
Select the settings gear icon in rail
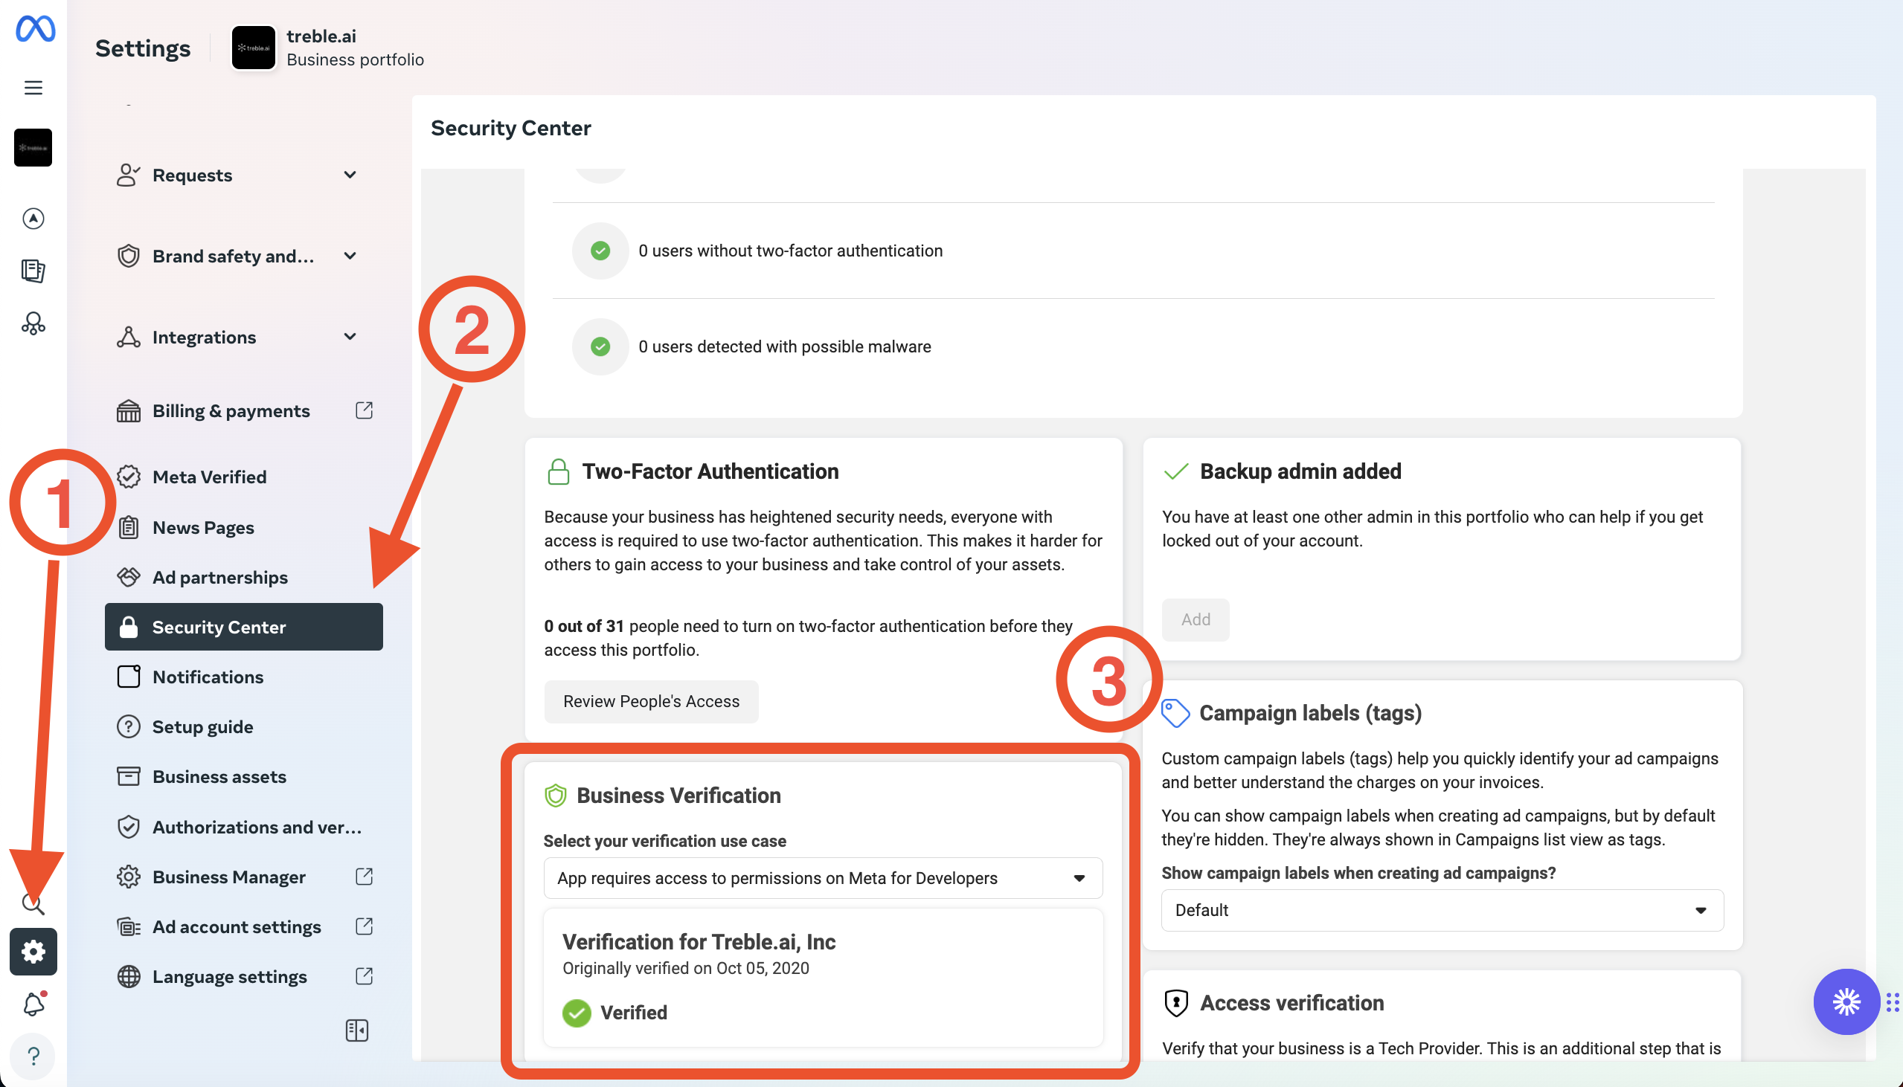[x=33, y=951]
